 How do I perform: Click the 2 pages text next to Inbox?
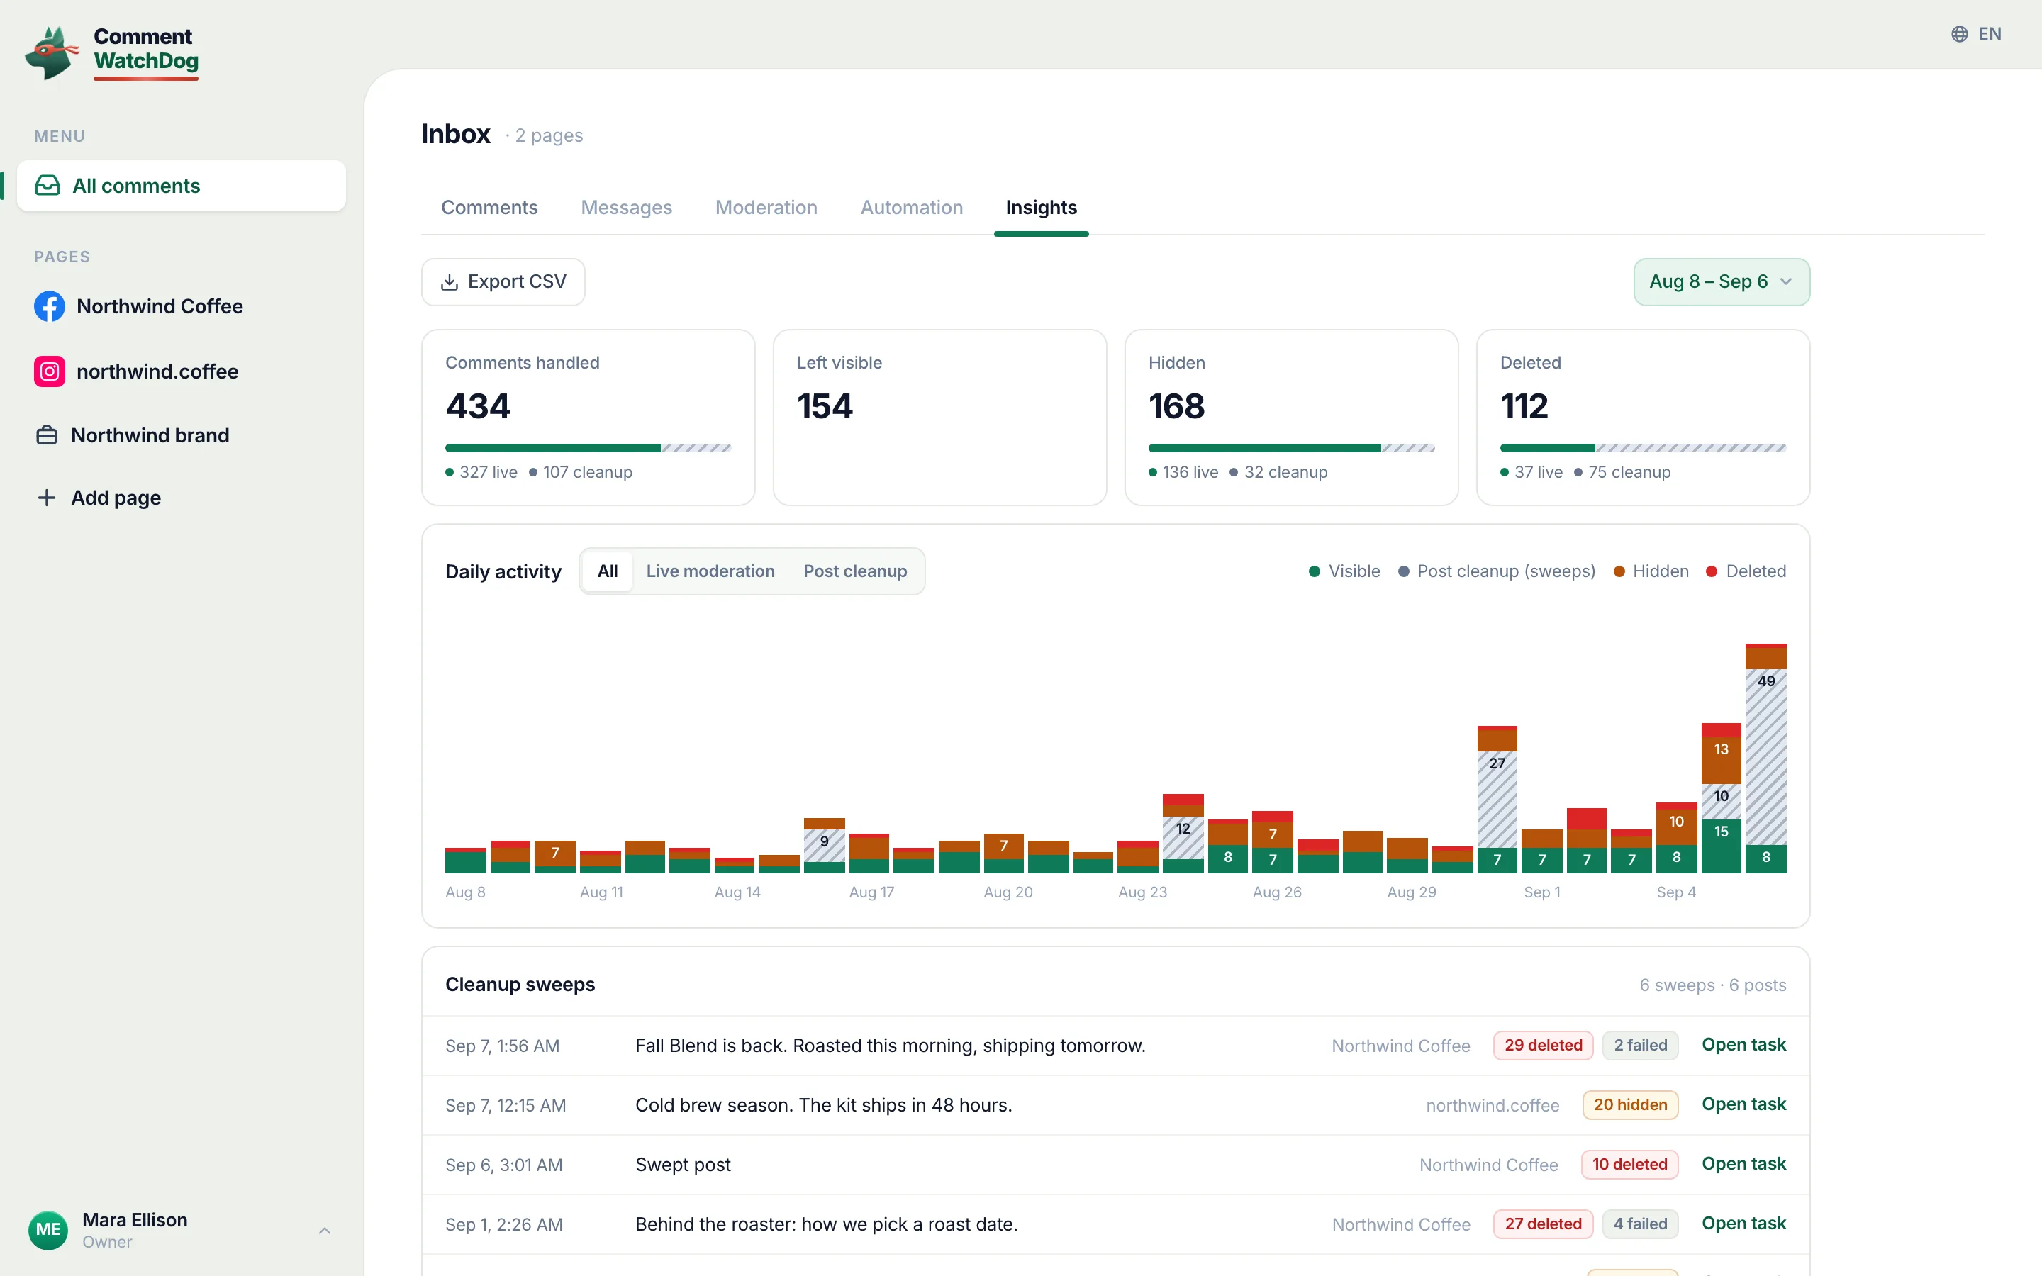549,135
